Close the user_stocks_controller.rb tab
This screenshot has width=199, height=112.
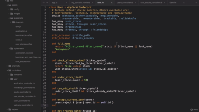tap(164, 3)
